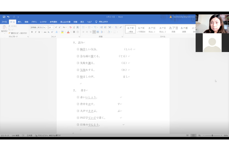The image size is (229, 151).
Task: Click the Undo arrow in quick access toolbar
Action: pyautogui.click(x=8, y=17)
